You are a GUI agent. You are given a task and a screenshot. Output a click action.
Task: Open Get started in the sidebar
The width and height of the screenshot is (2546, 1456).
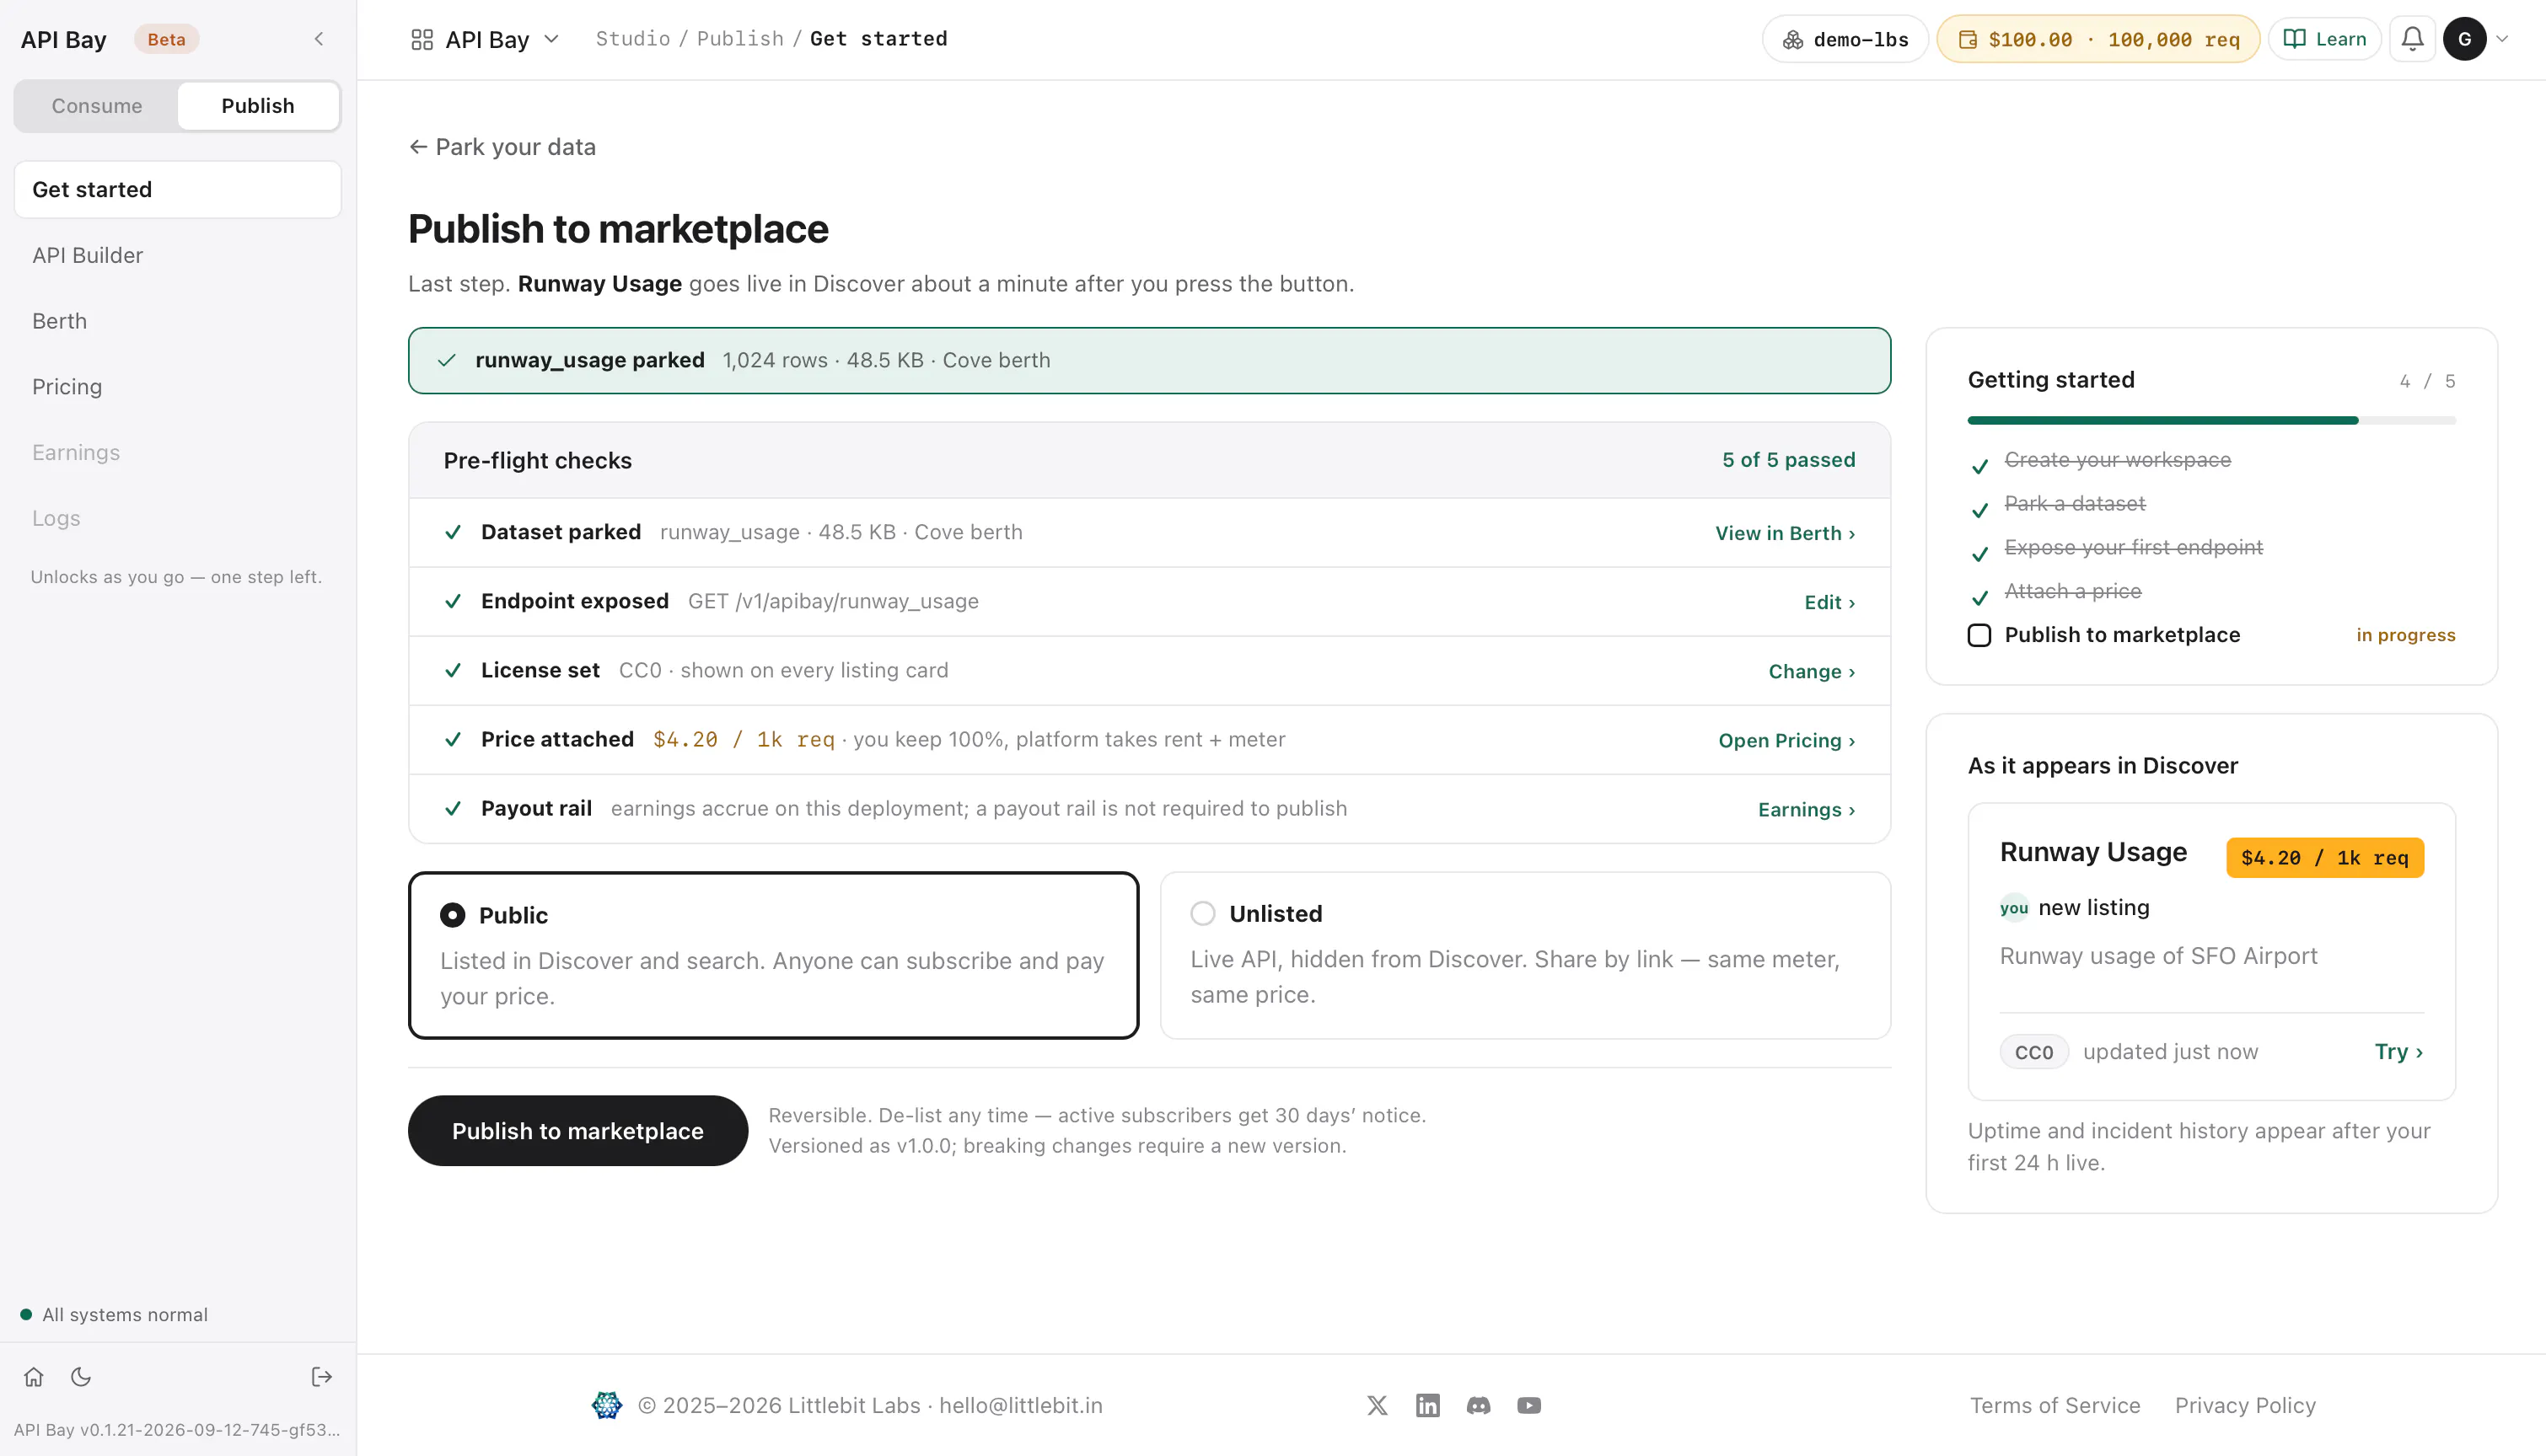(178, 190)
